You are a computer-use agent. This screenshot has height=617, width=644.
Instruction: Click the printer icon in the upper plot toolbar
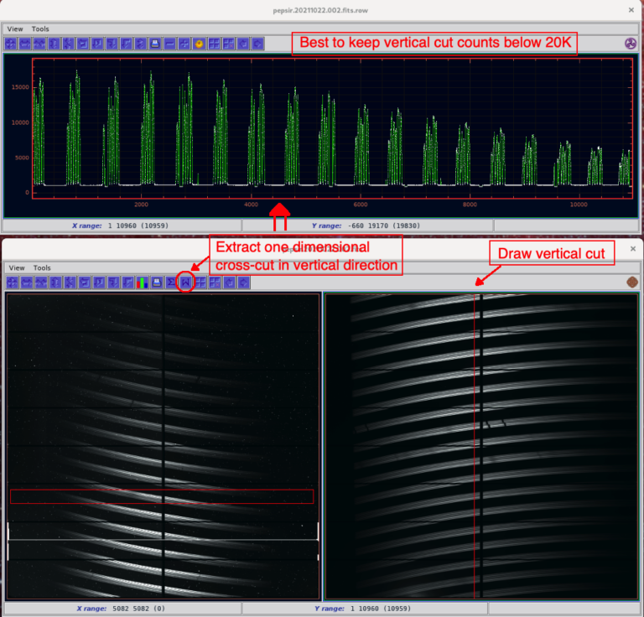[156, 44]
